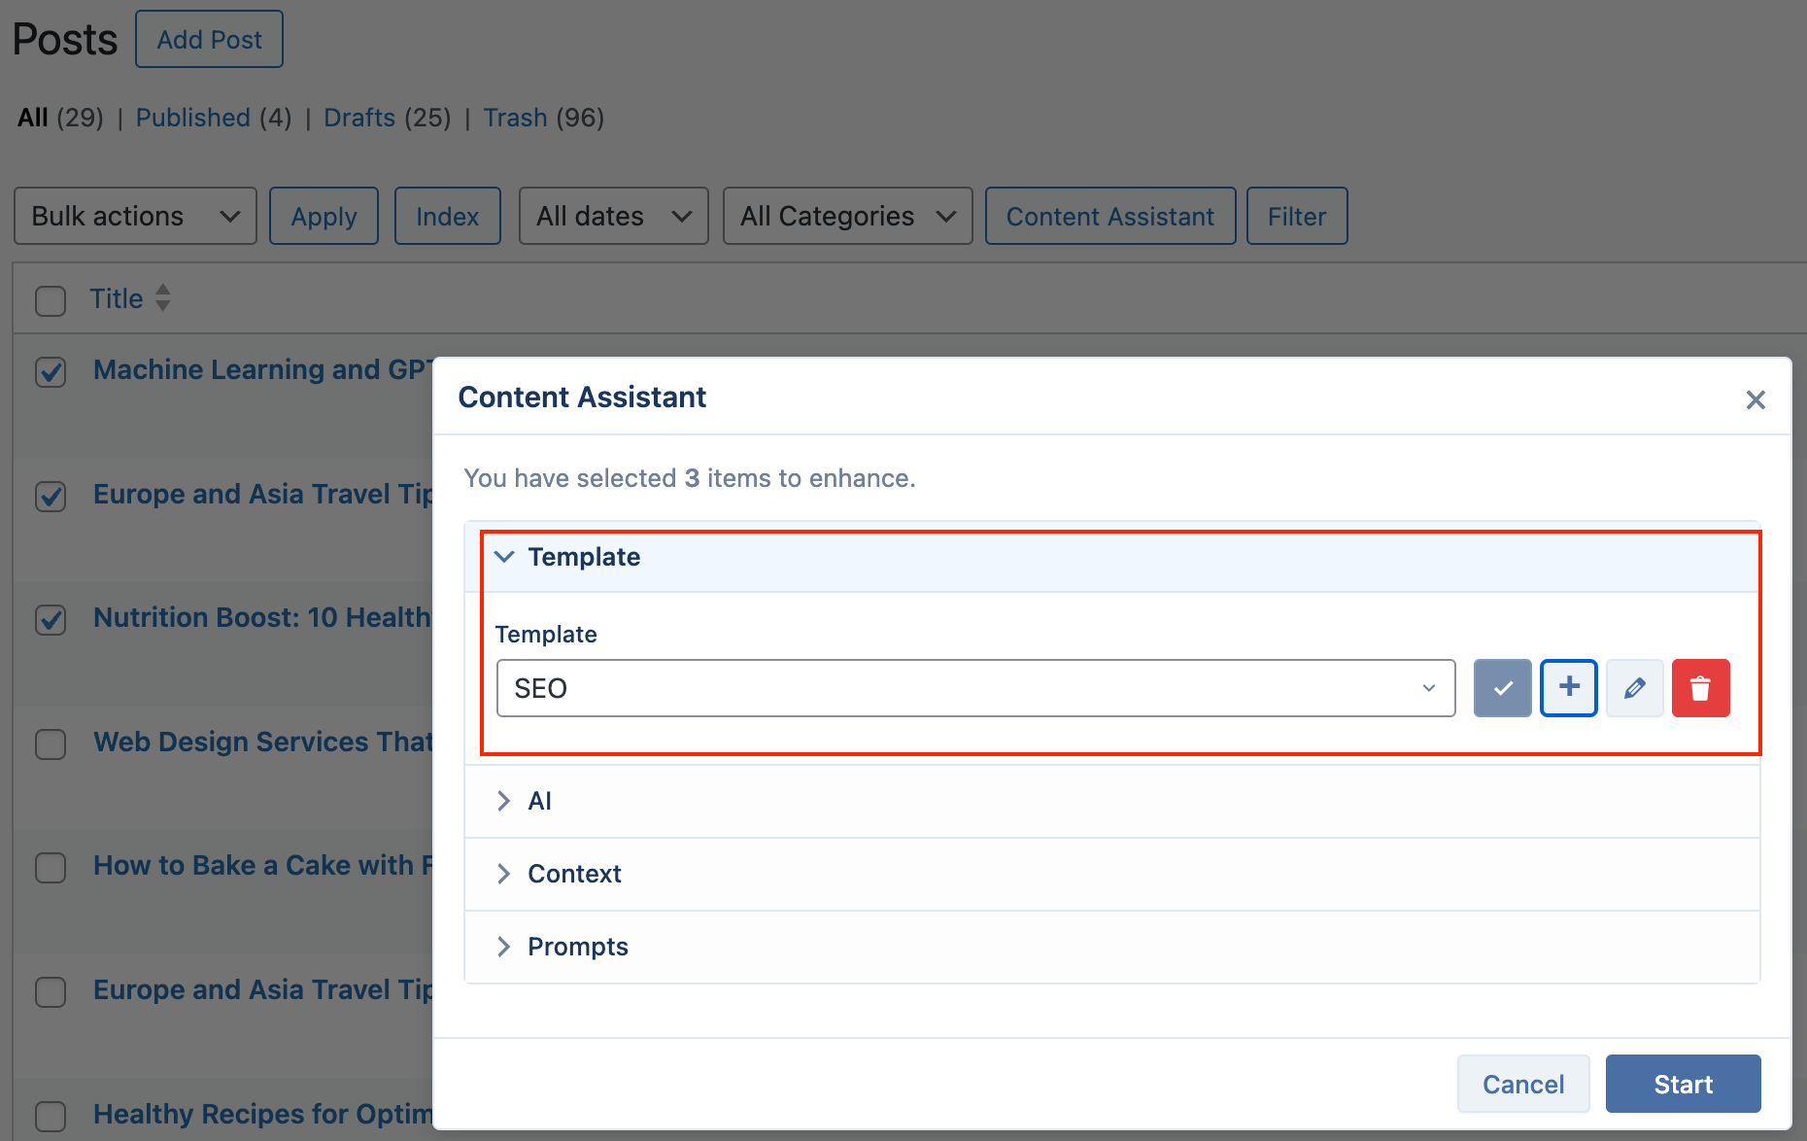Click the Filter button
This screenshot has height=1141, width=1807.
coord(1297,216)
